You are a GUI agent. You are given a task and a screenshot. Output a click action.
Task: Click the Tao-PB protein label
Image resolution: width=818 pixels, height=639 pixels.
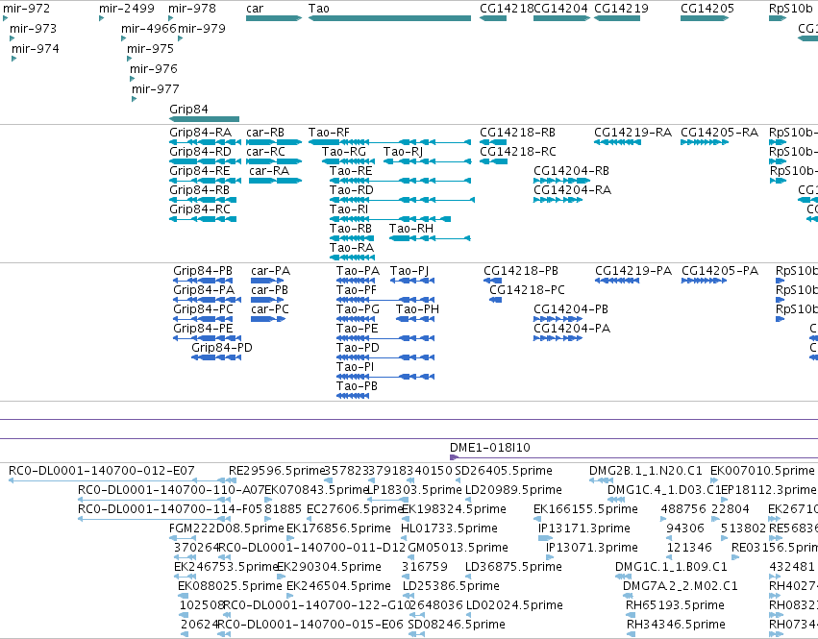357,386
